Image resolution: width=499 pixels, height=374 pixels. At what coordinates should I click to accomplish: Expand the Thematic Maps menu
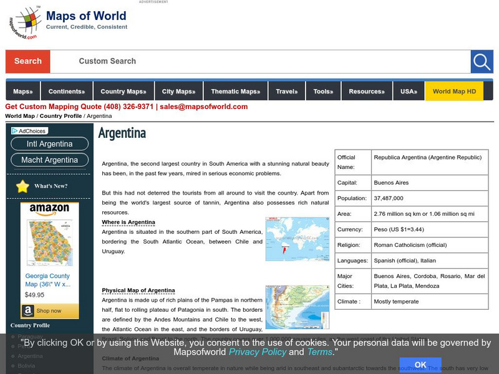point(235,90)
